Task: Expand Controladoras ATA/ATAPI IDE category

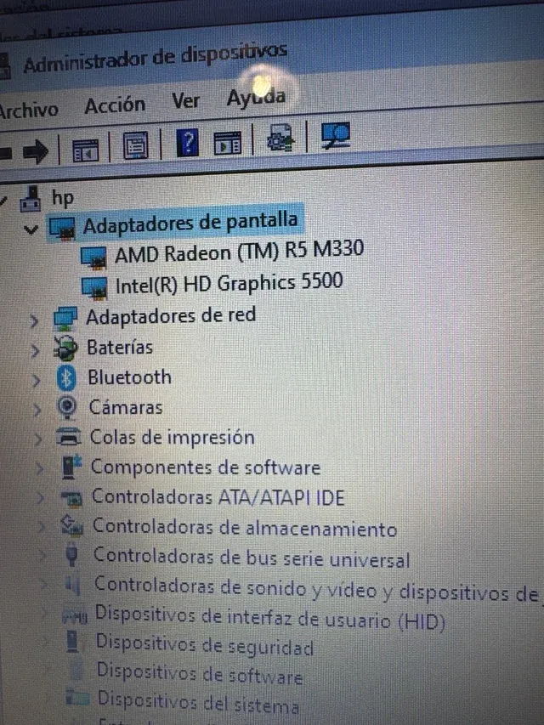Action: click(x=41, y=498)
